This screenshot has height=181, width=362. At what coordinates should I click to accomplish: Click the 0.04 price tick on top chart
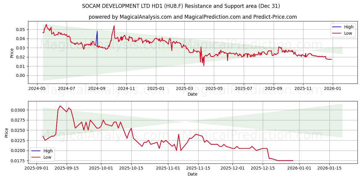point(21,39)
